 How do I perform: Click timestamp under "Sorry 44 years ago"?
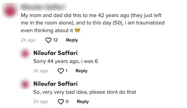click(x=41, y=71)
